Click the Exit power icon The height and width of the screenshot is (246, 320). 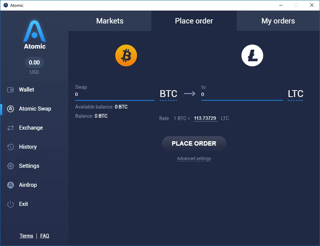pyautogui.click(x=11, y=204)
